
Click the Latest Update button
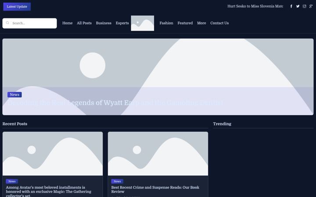click(x=17, y=7)
